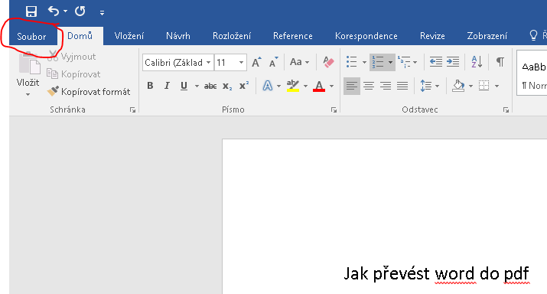
Task: Toggle superscript formatting
Action: click(244, 86)
